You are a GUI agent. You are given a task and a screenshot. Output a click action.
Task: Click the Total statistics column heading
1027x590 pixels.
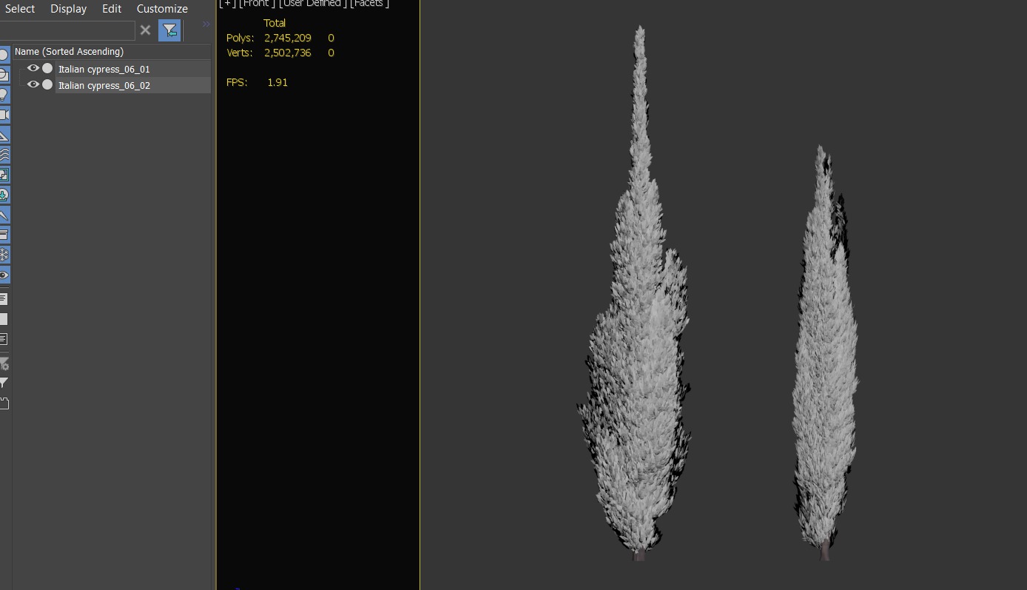pos(275,23)
